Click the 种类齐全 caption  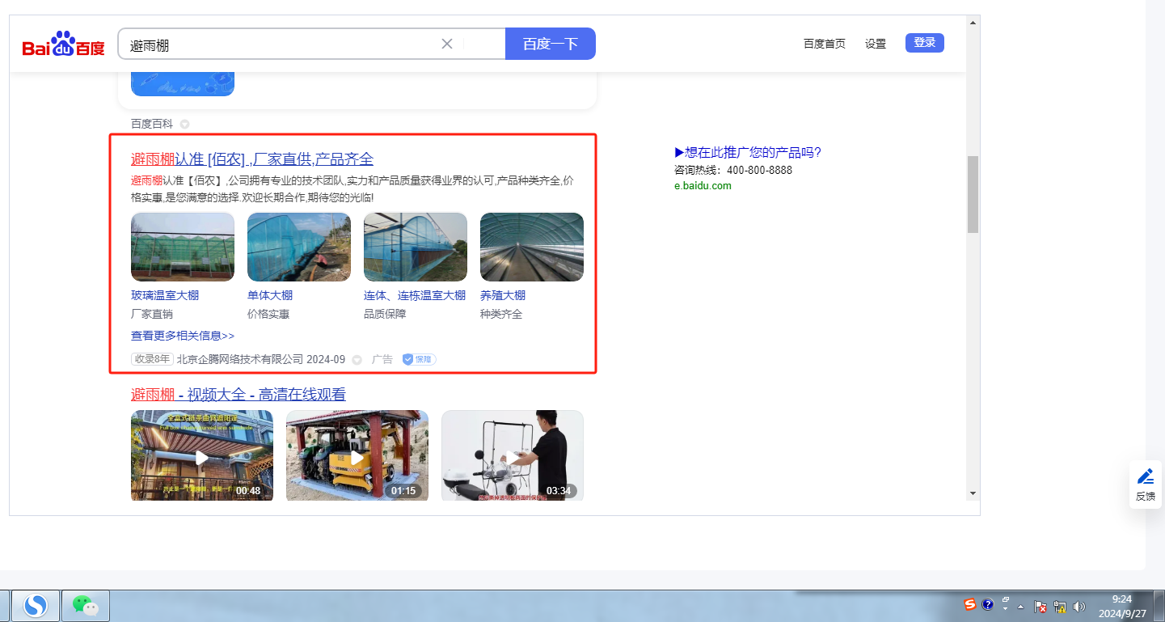point(501,314)
